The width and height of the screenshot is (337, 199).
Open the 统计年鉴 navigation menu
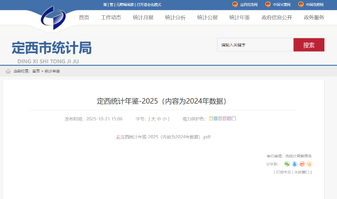click(239, 18)
